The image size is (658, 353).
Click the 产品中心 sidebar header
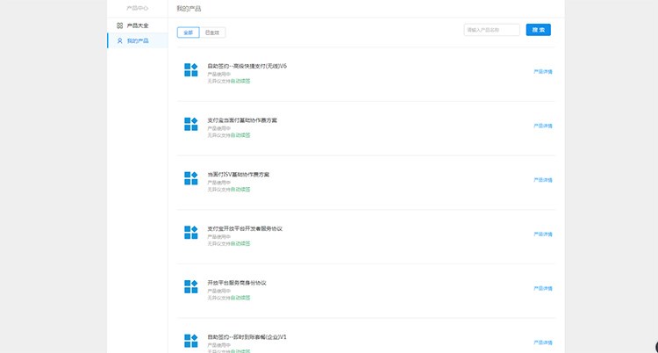click(138, 9)
